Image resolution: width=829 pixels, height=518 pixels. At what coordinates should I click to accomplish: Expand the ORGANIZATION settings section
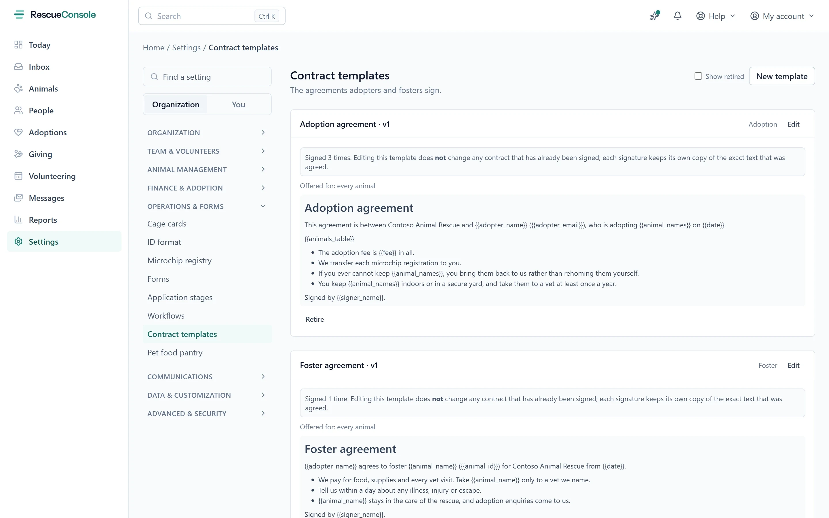coord(207,133)
